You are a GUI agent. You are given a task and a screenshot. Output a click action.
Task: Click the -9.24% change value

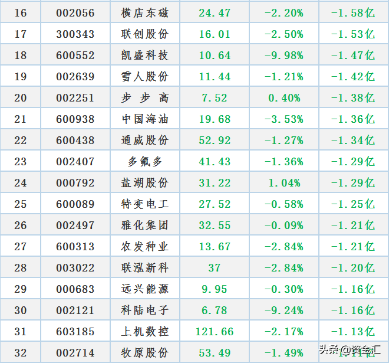pos(284,310)
